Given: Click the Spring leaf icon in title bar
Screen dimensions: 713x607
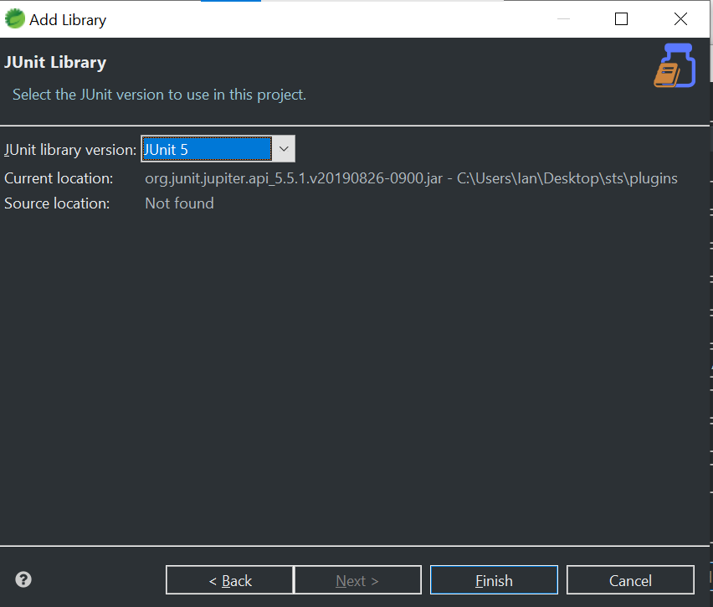Looking at the screenshot, I should pos(14,18).
